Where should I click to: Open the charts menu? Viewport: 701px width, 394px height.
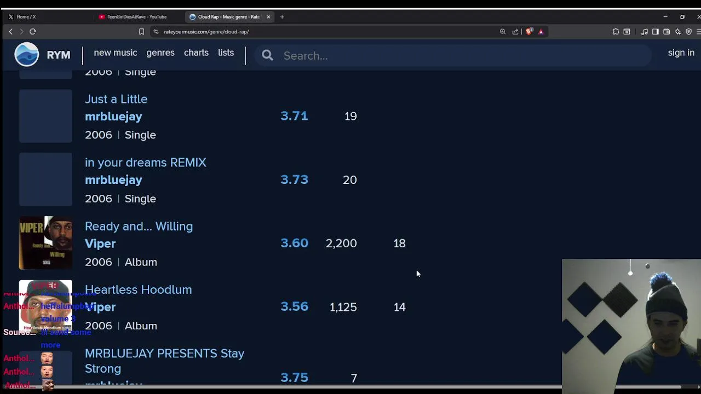[x=196, y=53]
